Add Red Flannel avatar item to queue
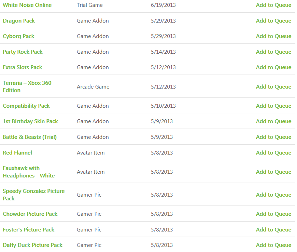This screenshot has width=297, height=252. (273, 153)
